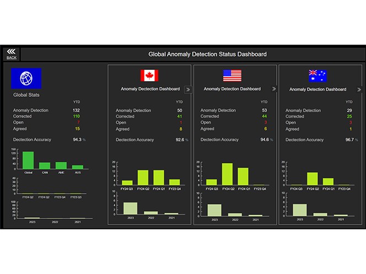Select the Global Stats globe icon
The height and width of the screenshot is (274, 366).
(x=26, y=78)
